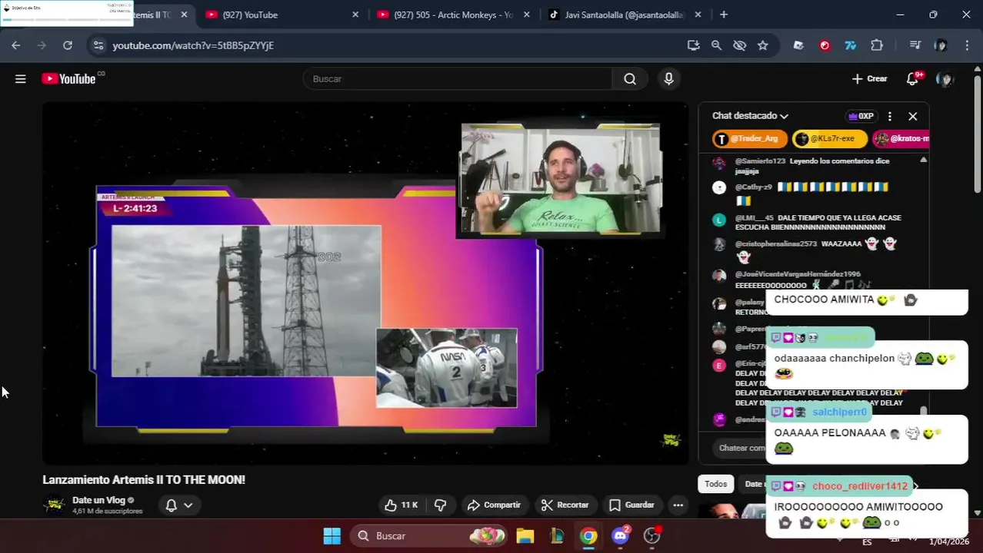Click commenter @cristophersalinas2573 in chat
983x553 pixels.
pyautogui.click(x=775, y=244)
